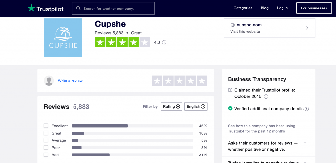Click chevron on cupshe.com website card
The height and width of the screenshot is (163, 336).
click(307, 28)
